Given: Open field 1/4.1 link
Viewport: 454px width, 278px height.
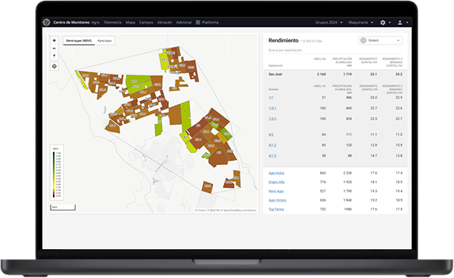Looking at the screenshot, I should click(x=272, y=108).
